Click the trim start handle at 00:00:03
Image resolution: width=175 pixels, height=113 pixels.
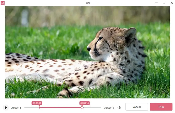(x=39, y=108)
